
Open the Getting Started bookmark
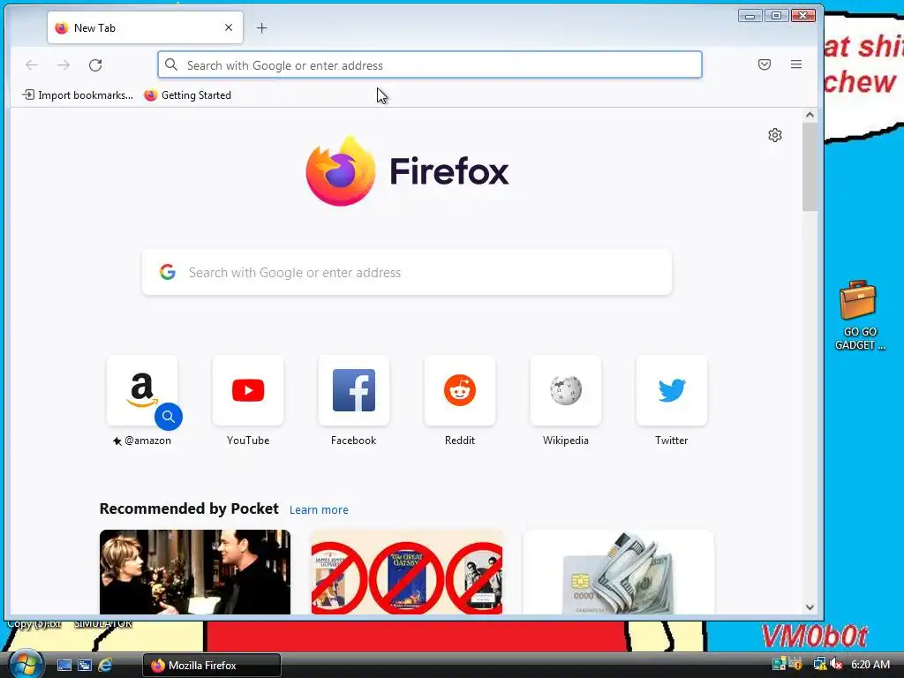click(187, 95)
